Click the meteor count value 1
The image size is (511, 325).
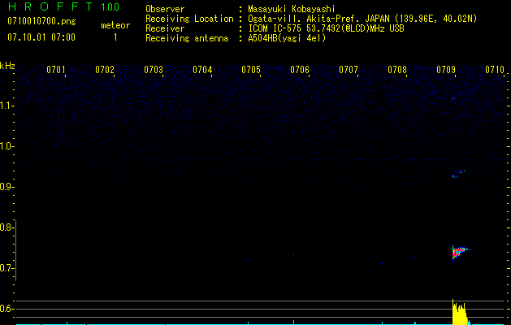pos(115,37)
